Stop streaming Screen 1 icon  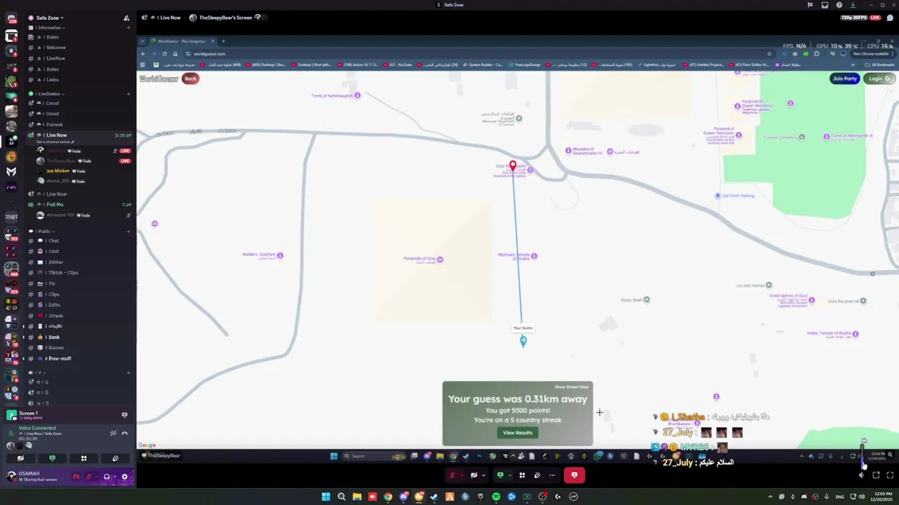pos(124,415)
